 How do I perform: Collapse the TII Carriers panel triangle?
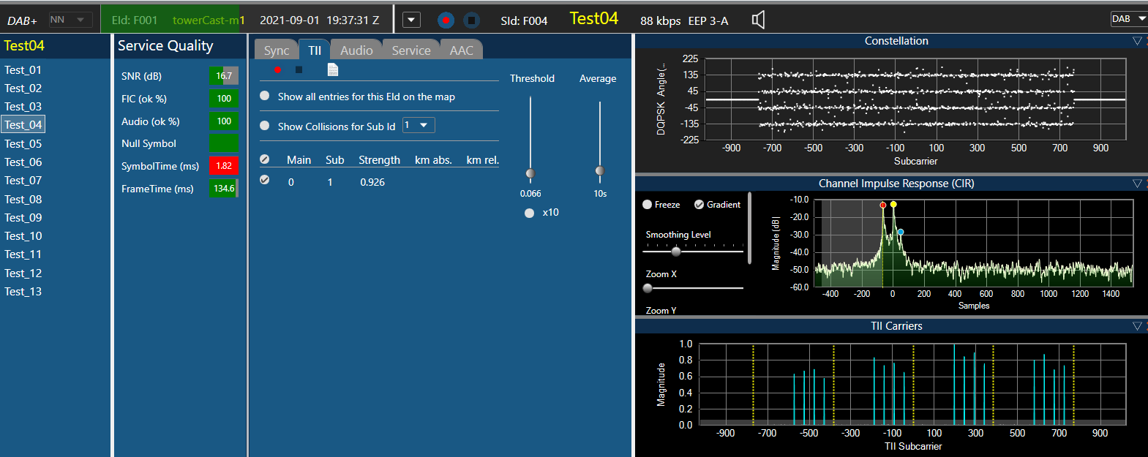(1137, 326)
